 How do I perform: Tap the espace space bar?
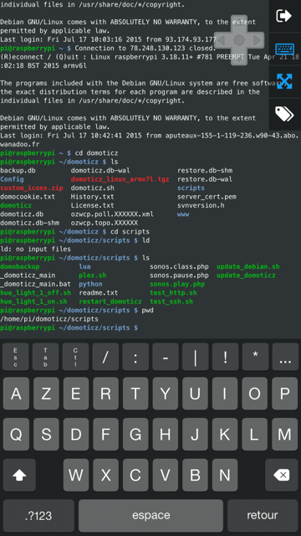coord(150,516)
